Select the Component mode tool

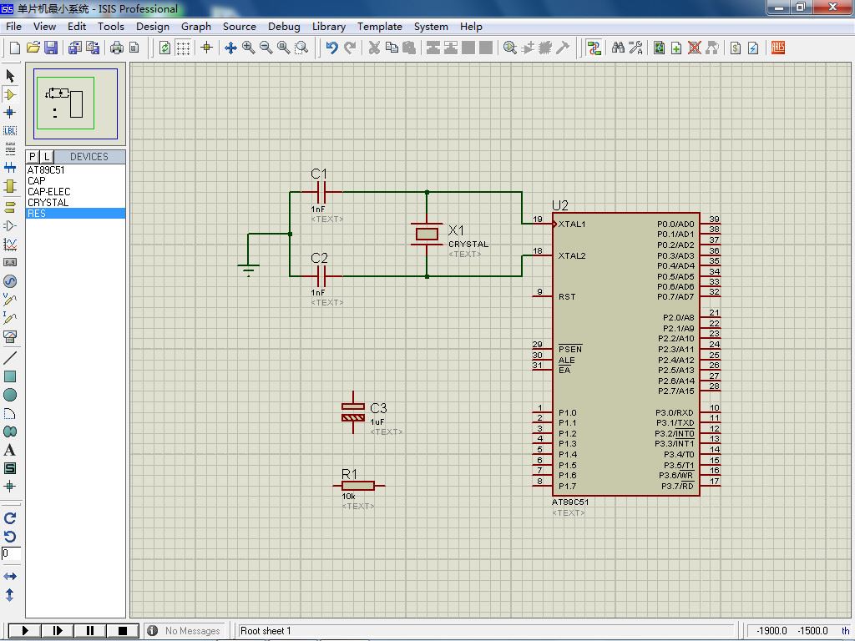pos(10,94)
